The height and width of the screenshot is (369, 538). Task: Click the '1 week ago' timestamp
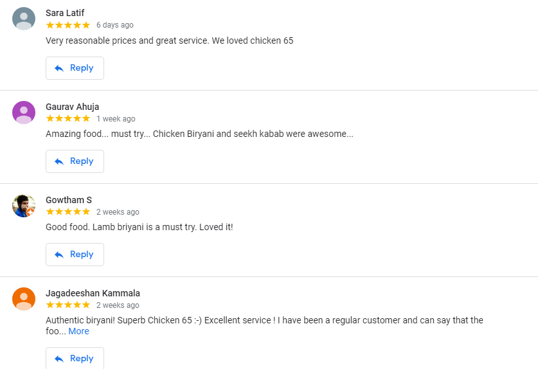pyautogui.click(x=116, y=119)
